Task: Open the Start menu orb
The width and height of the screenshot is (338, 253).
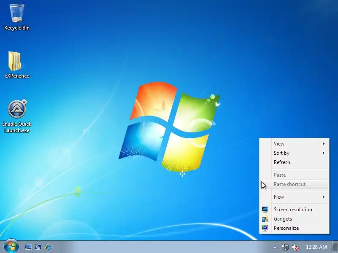Action: (x=11, y=247)
